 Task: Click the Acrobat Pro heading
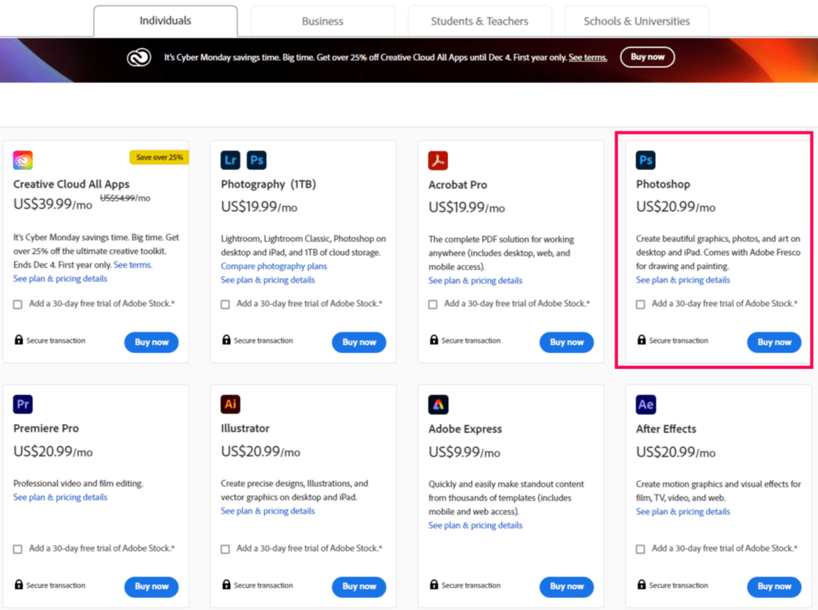click(458, 185)
